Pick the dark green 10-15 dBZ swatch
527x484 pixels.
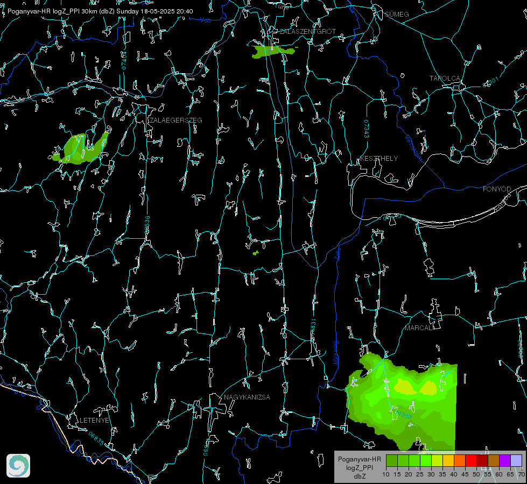(x=392, y=460)
